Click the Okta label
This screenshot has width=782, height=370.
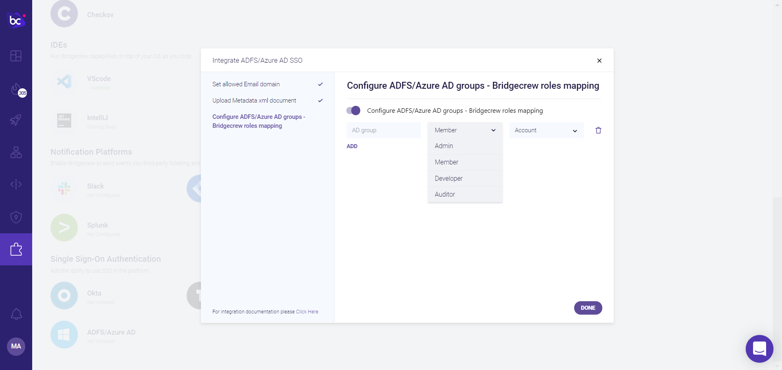[x=94, y=293]
